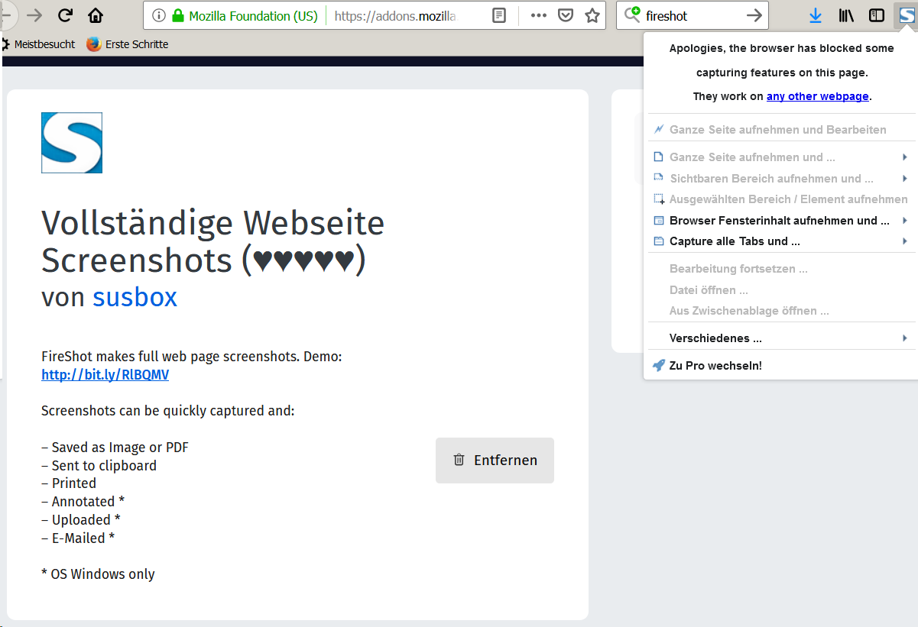Click the page icon beside Ganze Seite aufnehmen und ...

pyautogui.click(x=659, y=157)
